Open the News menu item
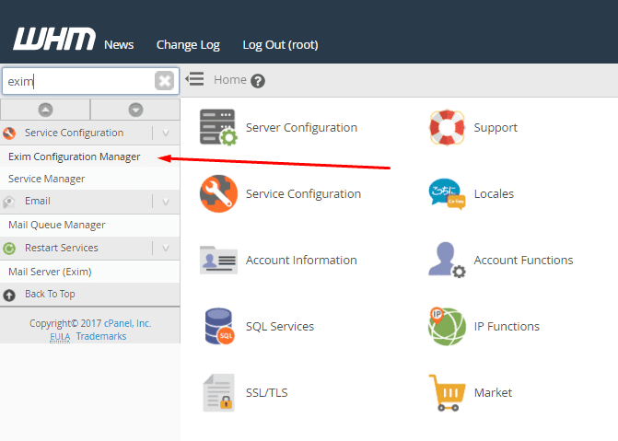Screen dimensions: 618x441 click(x=119, y=44)
